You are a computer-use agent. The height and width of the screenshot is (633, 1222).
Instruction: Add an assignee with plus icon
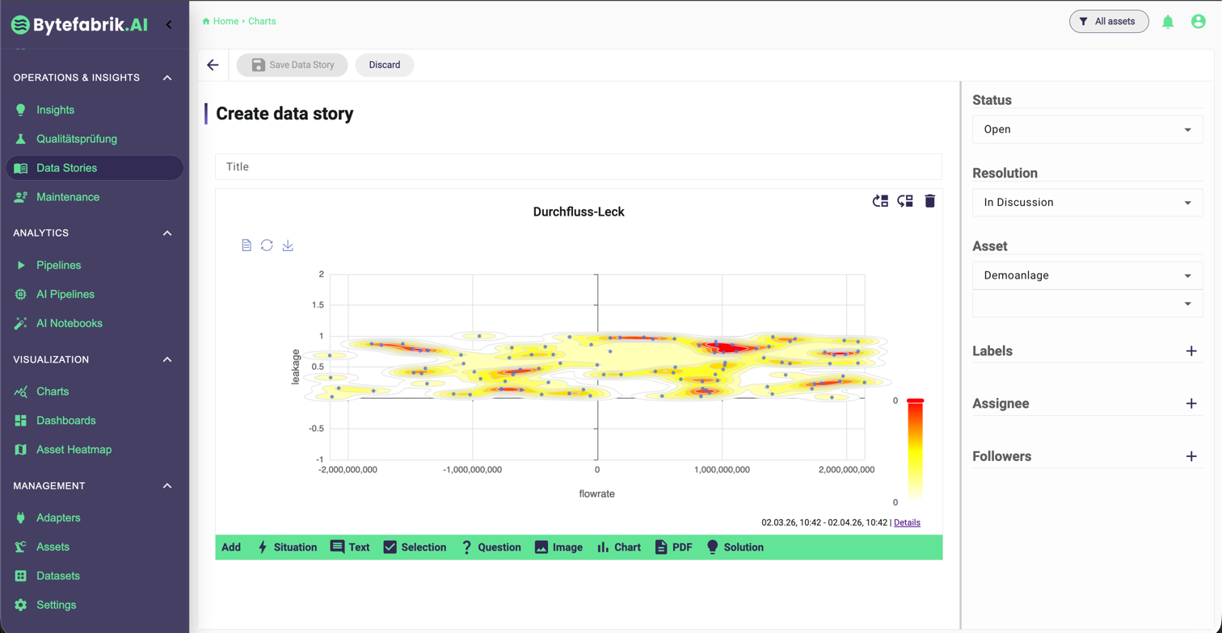coord(1190,404)
